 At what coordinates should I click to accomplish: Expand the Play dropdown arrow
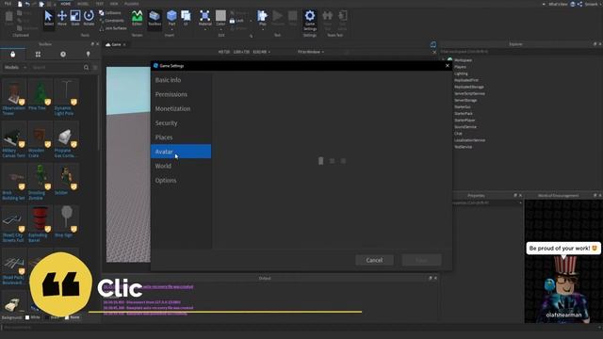(262, 29)
